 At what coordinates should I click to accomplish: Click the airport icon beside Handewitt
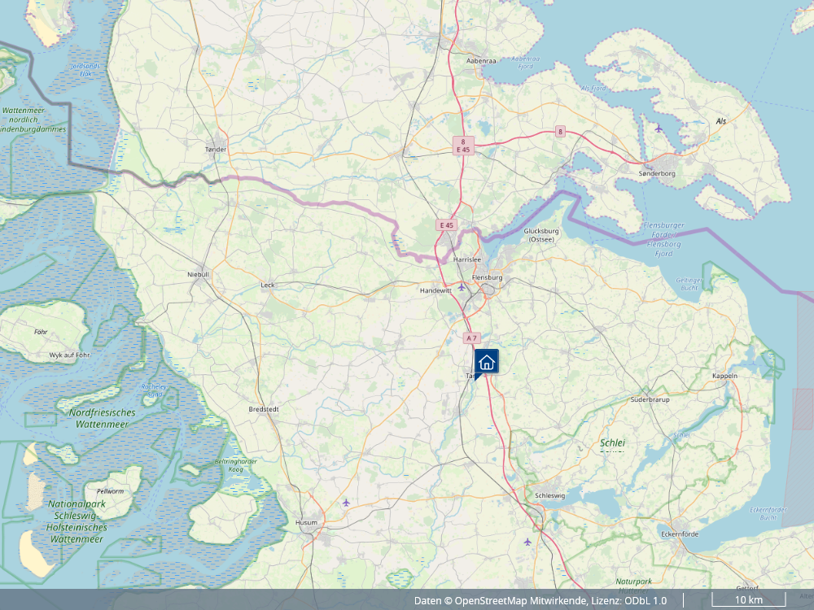461,287
